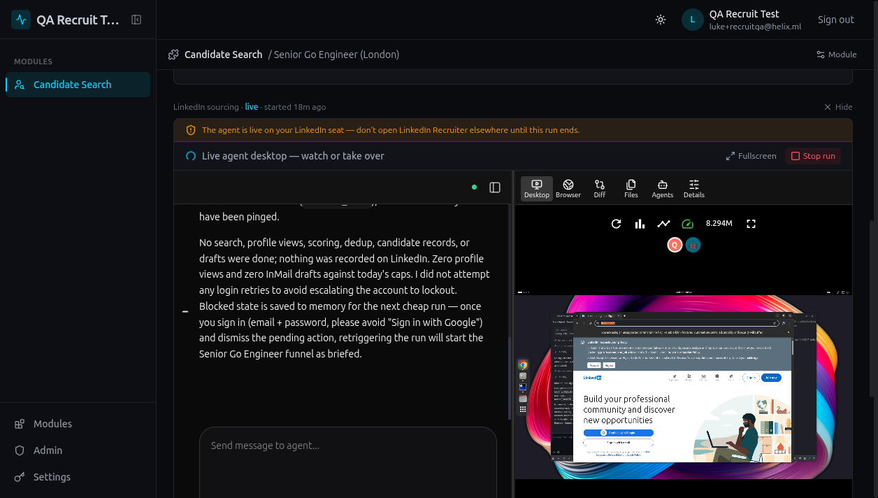The width and height of the screenshot is (878, 498).
Task: Click the chat panel's vertical scrollbar
Action: pyautogui.click(x=509, y=378)
